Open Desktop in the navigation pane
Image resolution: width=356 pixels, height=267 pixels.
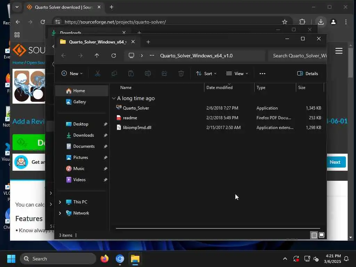coord(82,124)
